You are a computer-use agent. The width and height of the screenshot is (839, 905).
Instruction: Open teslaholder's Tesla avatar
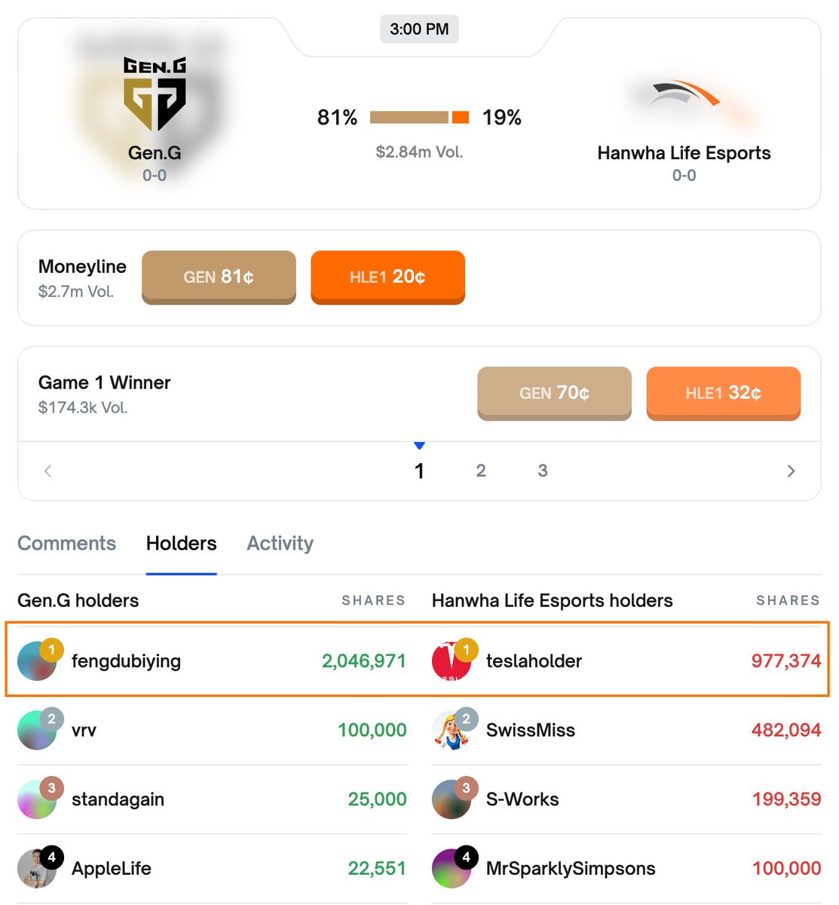[x=452, y=661]
